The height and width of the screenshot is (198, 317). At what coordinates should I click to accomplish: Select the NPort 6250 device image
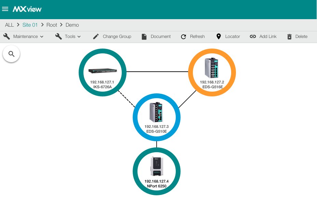tap(157, 166)
